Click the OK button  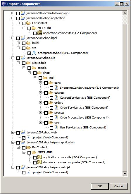coord(100,186)
